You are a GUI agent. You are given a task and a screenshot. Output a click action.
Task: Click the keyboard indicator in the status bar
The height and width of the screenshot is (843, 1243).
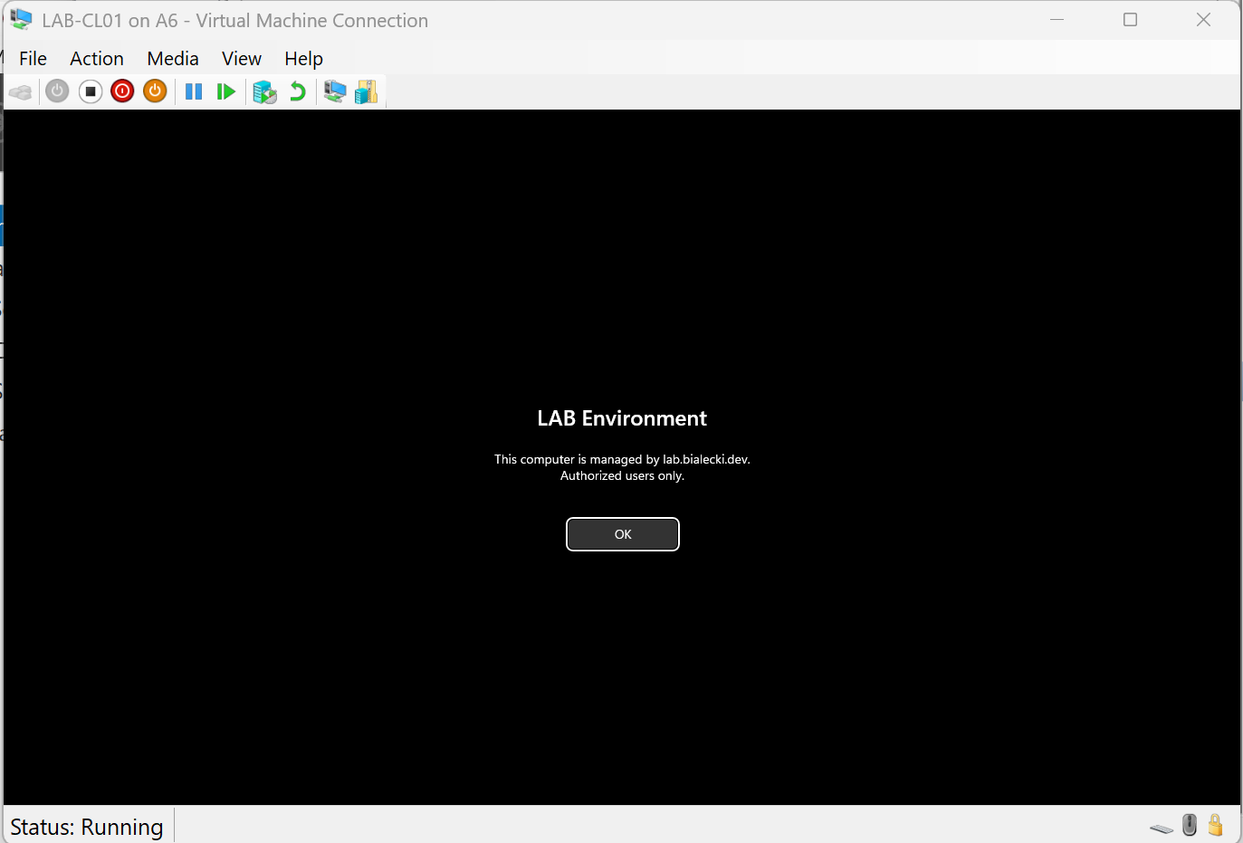(x=1162, y=828)
